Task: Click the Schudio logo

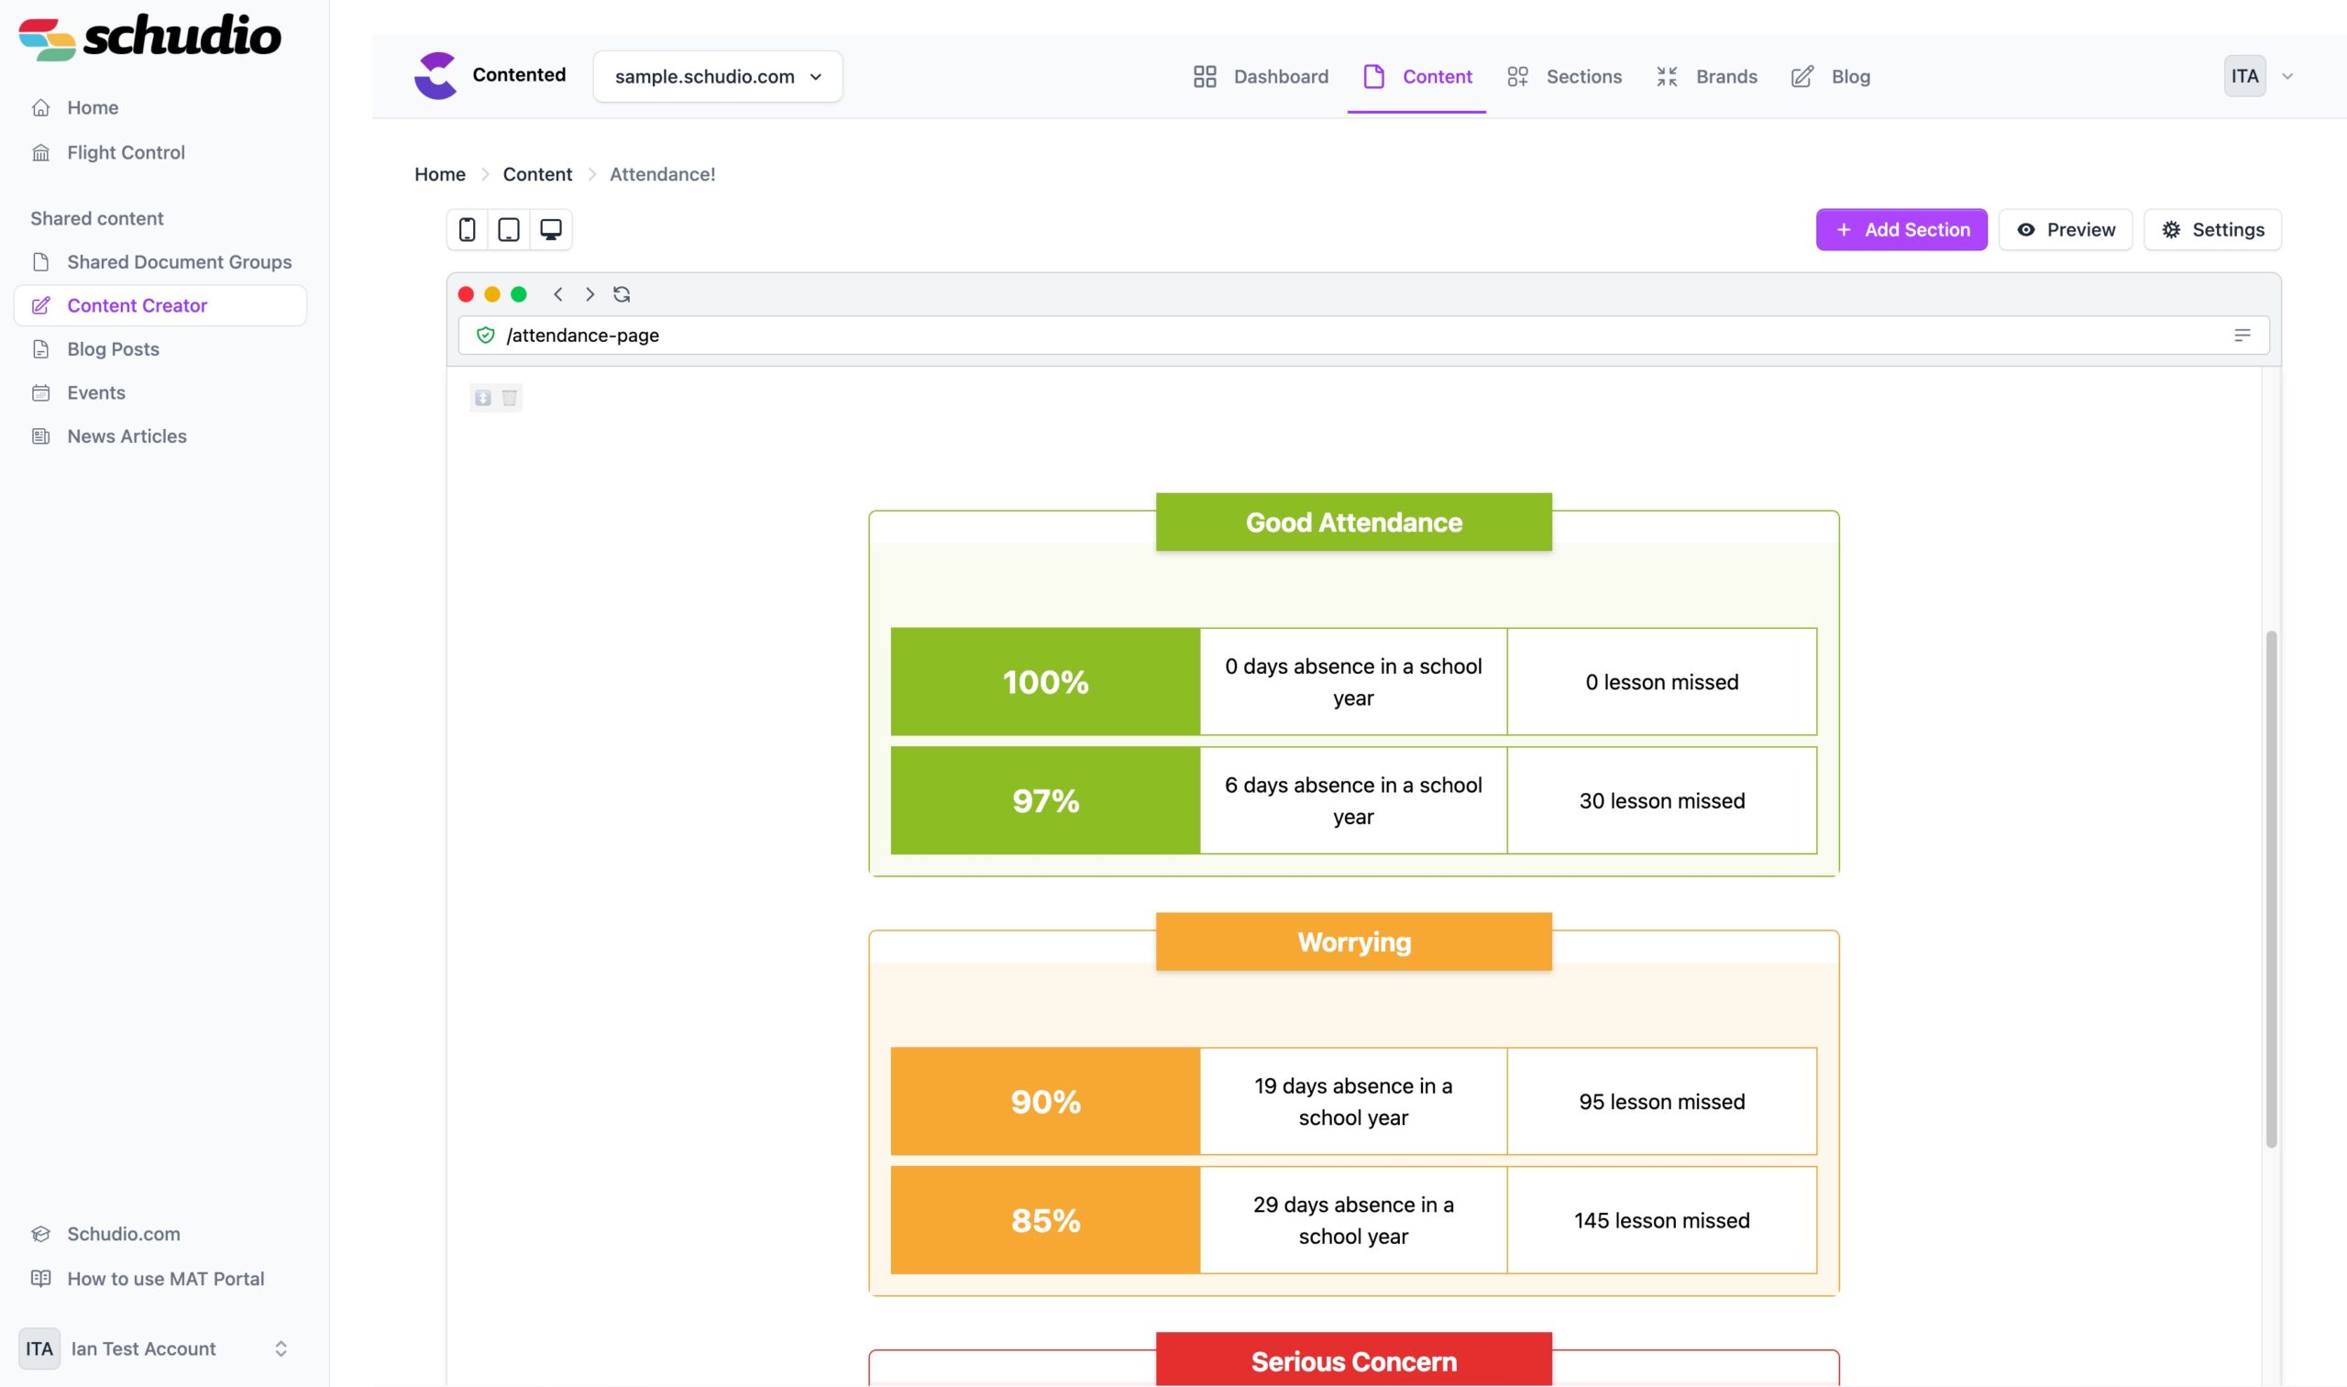Action: (149, 38)
